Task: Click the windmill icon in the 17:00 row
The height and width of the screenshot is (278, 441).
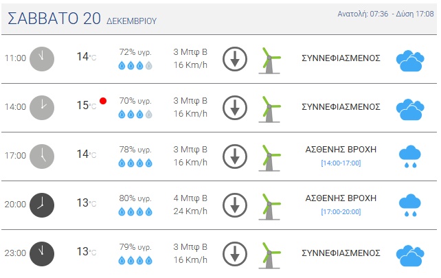Action: (x=270, y=156)
